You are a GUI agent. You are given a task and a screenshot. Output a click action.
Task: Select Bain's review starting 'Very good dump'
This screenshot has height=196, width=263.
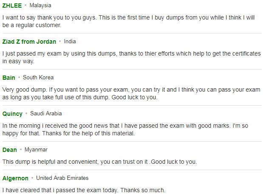(x=131, y=93)
